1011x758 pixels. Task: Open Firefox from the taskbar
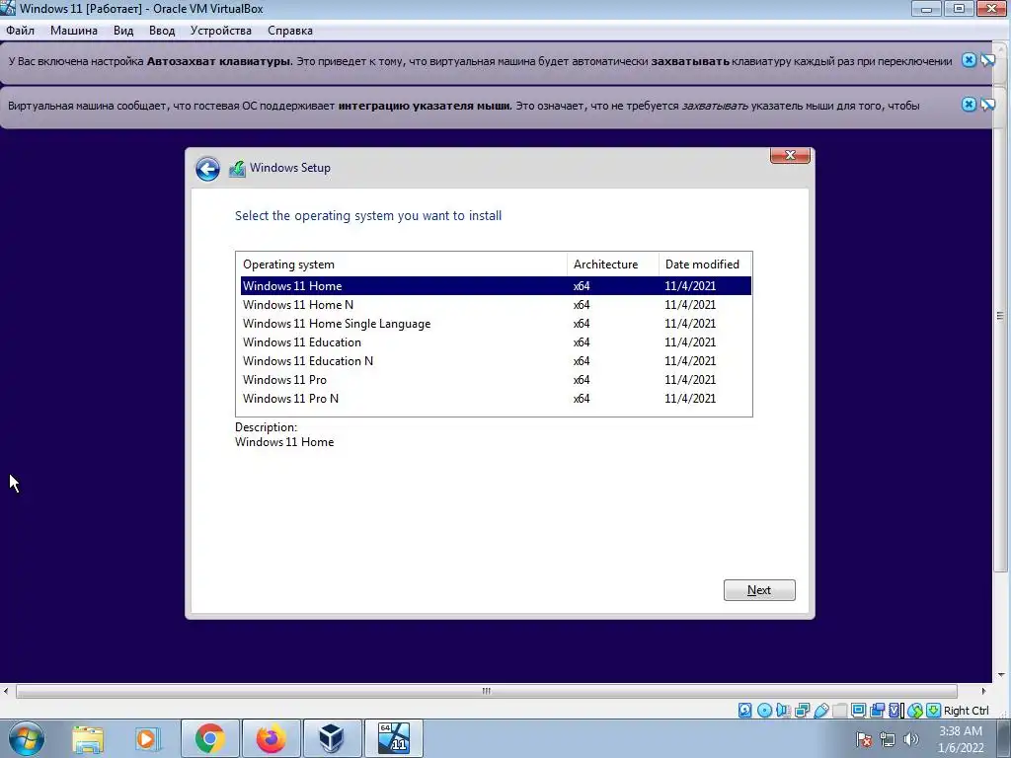pyautogui.click(x=271, y=738)
